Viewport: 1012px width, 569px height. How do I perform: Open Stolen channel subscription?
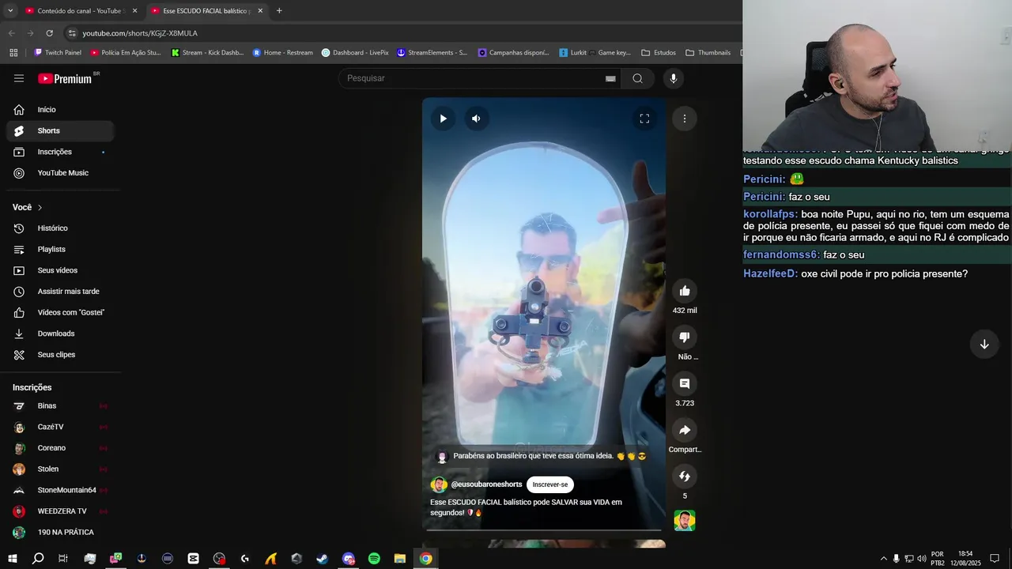(60, 469)
